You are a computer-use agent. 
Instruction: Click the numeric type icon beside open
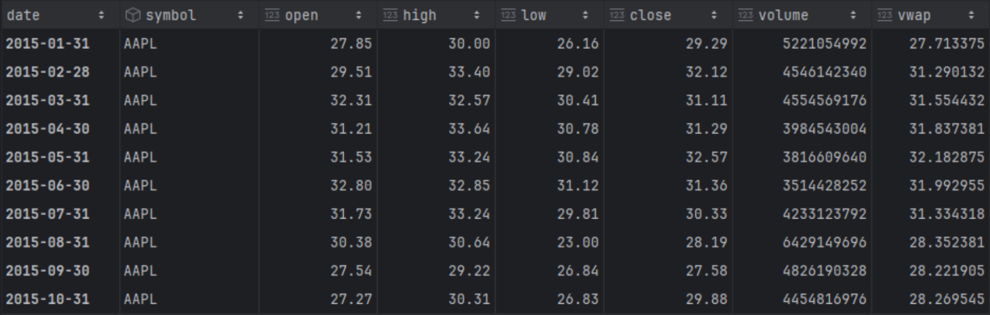click(272, 15)
